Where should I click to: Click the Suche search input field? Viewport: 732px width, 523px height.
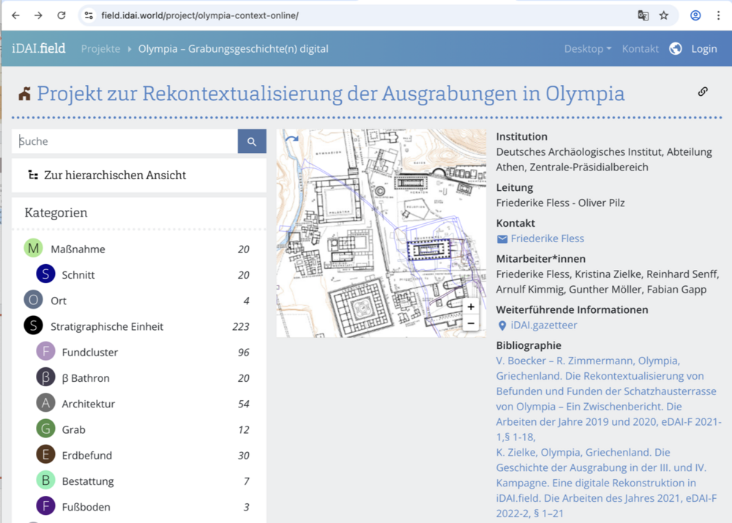tap(124, 142)
